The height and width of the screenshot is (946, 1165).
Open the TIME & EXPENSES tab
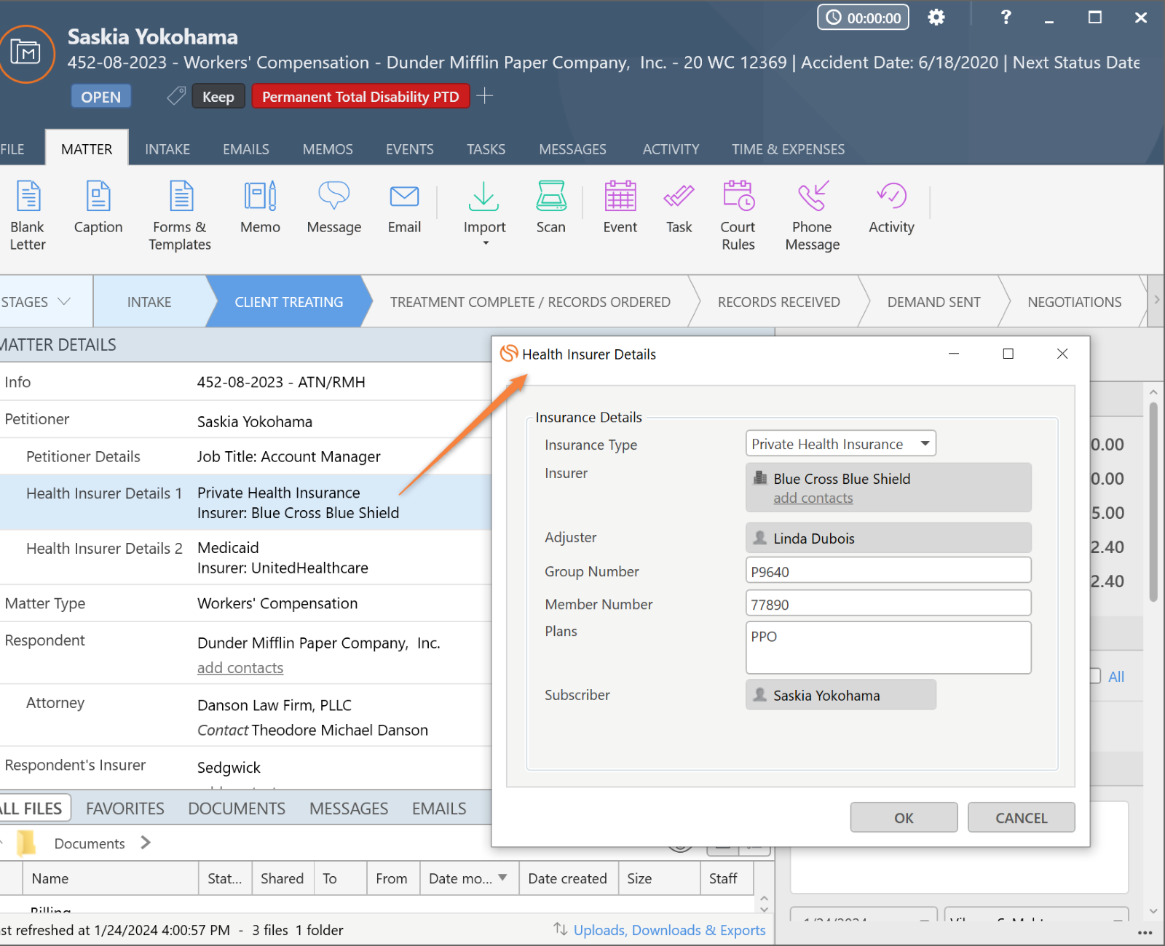[788, 149]
